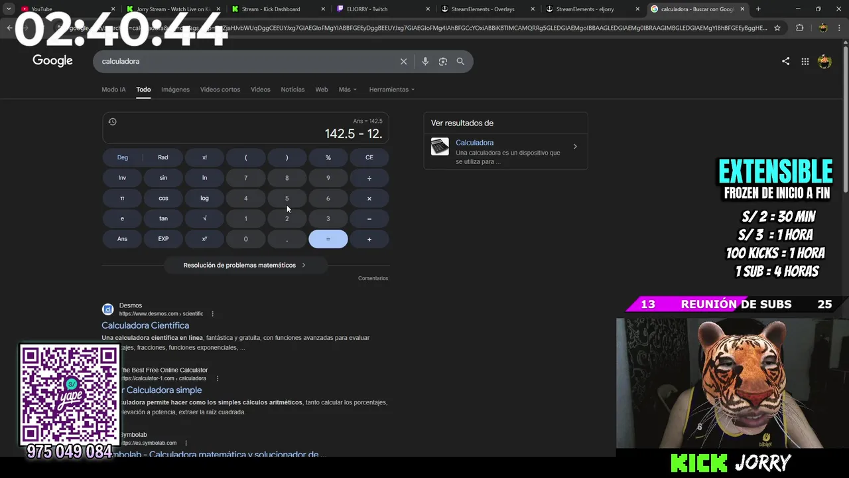Select the Noticias search tab
Viewport: 849px width, 478px height.
[293, 90]
